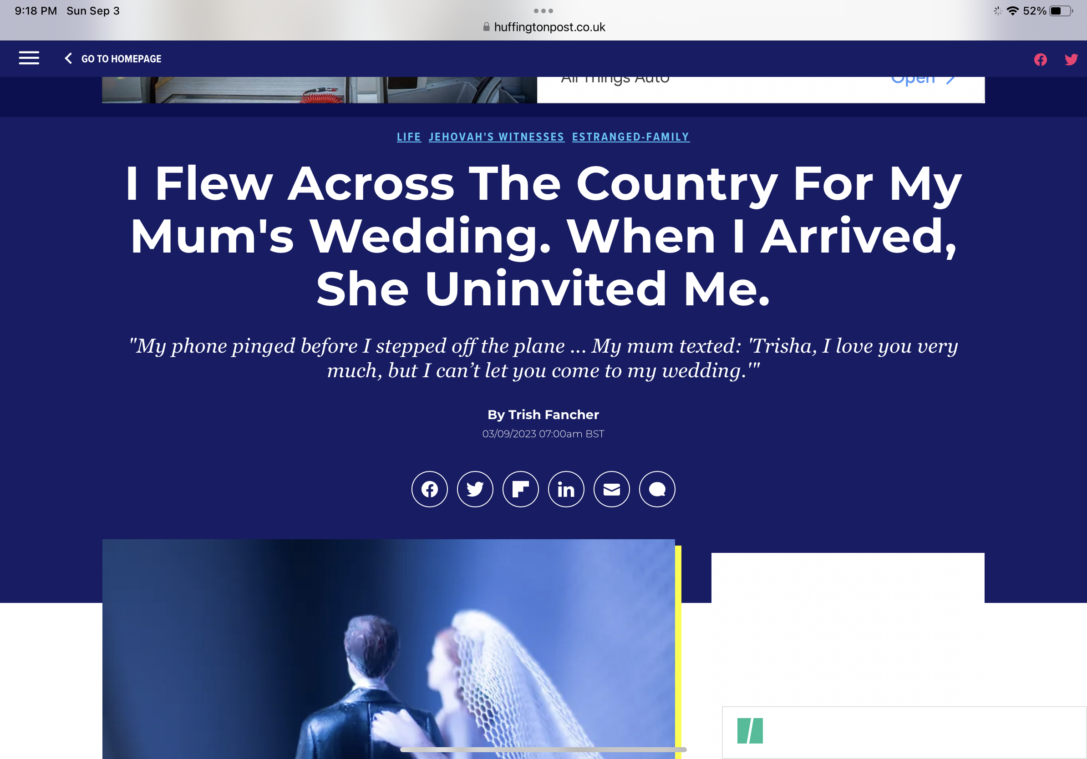This screenshot has height=759, width=1087.
Task: Open the LIFE category tag
Action: pyautogui.click(x=409, y=137)
